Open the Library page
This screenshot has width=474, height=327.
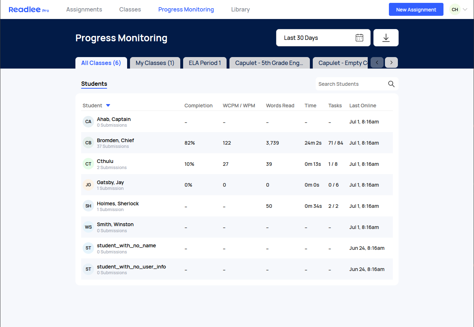240,9
